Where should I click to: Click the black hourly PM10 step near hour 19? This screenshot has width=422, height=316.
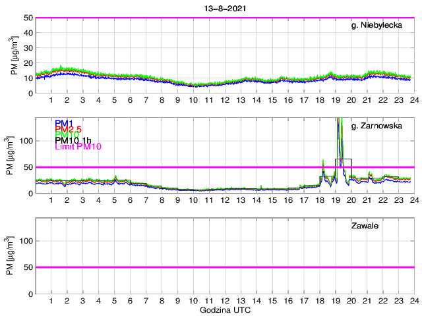pos(343,159)
